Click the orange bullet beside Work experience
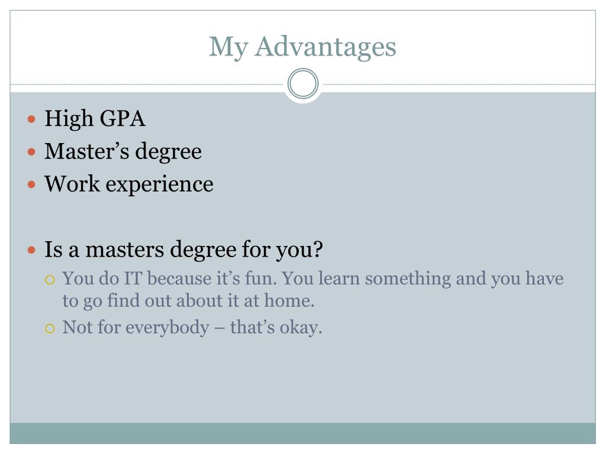The width and height of the screenshot is (606, 454). (32, 184)
